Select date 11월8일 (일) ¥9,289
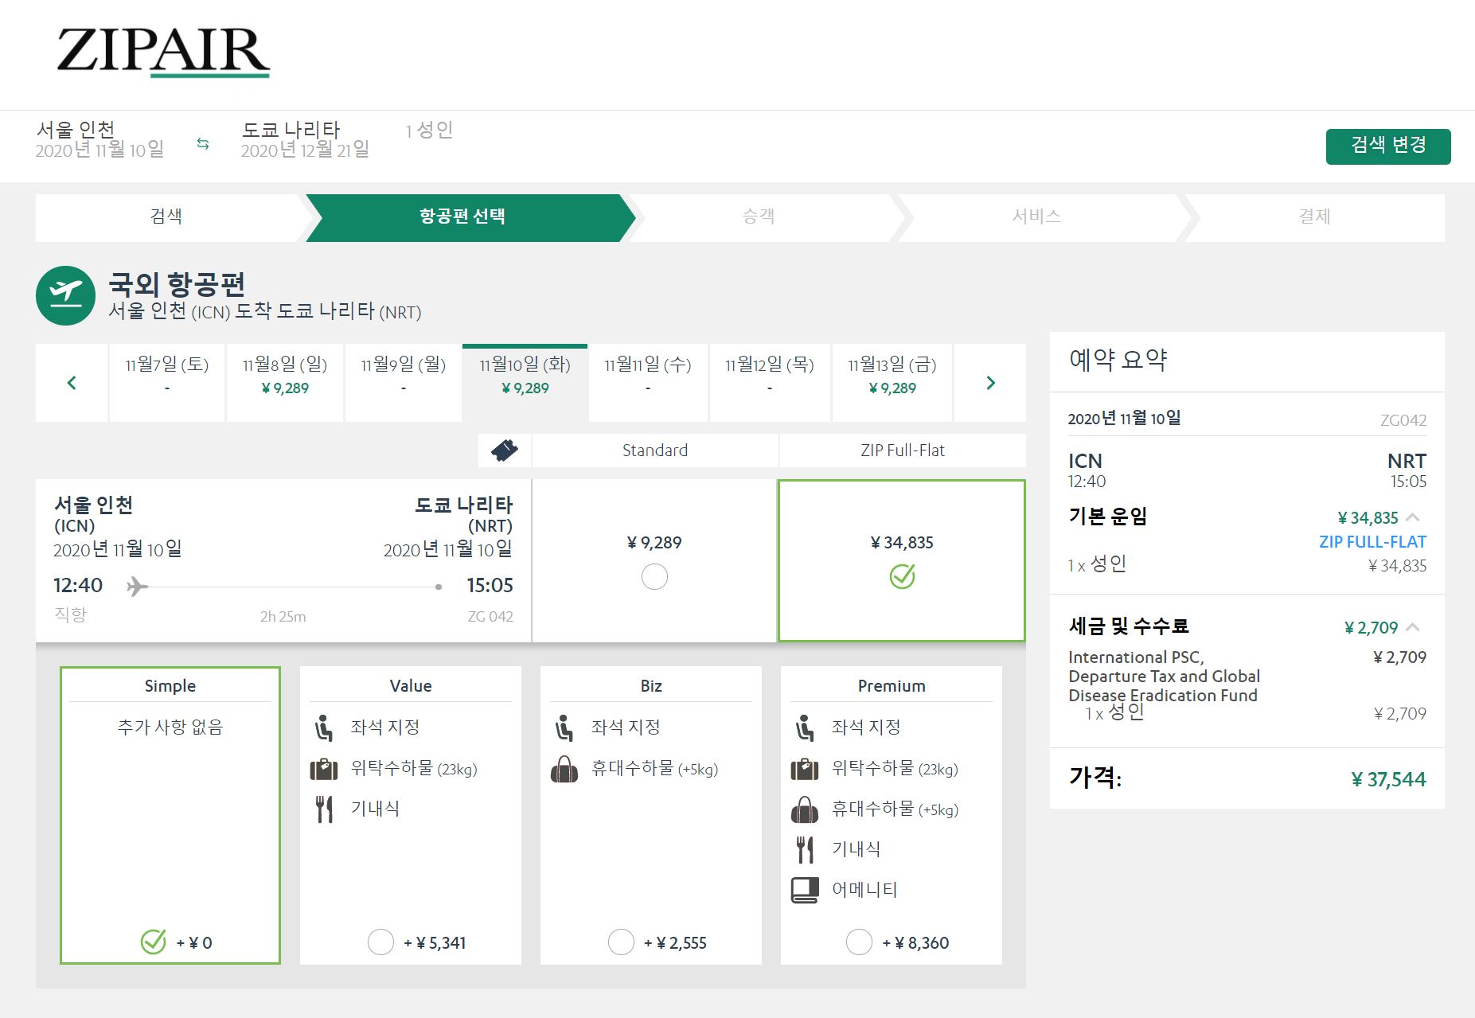Viewport: 1475px width, 1018px height. tap(285, 383)
